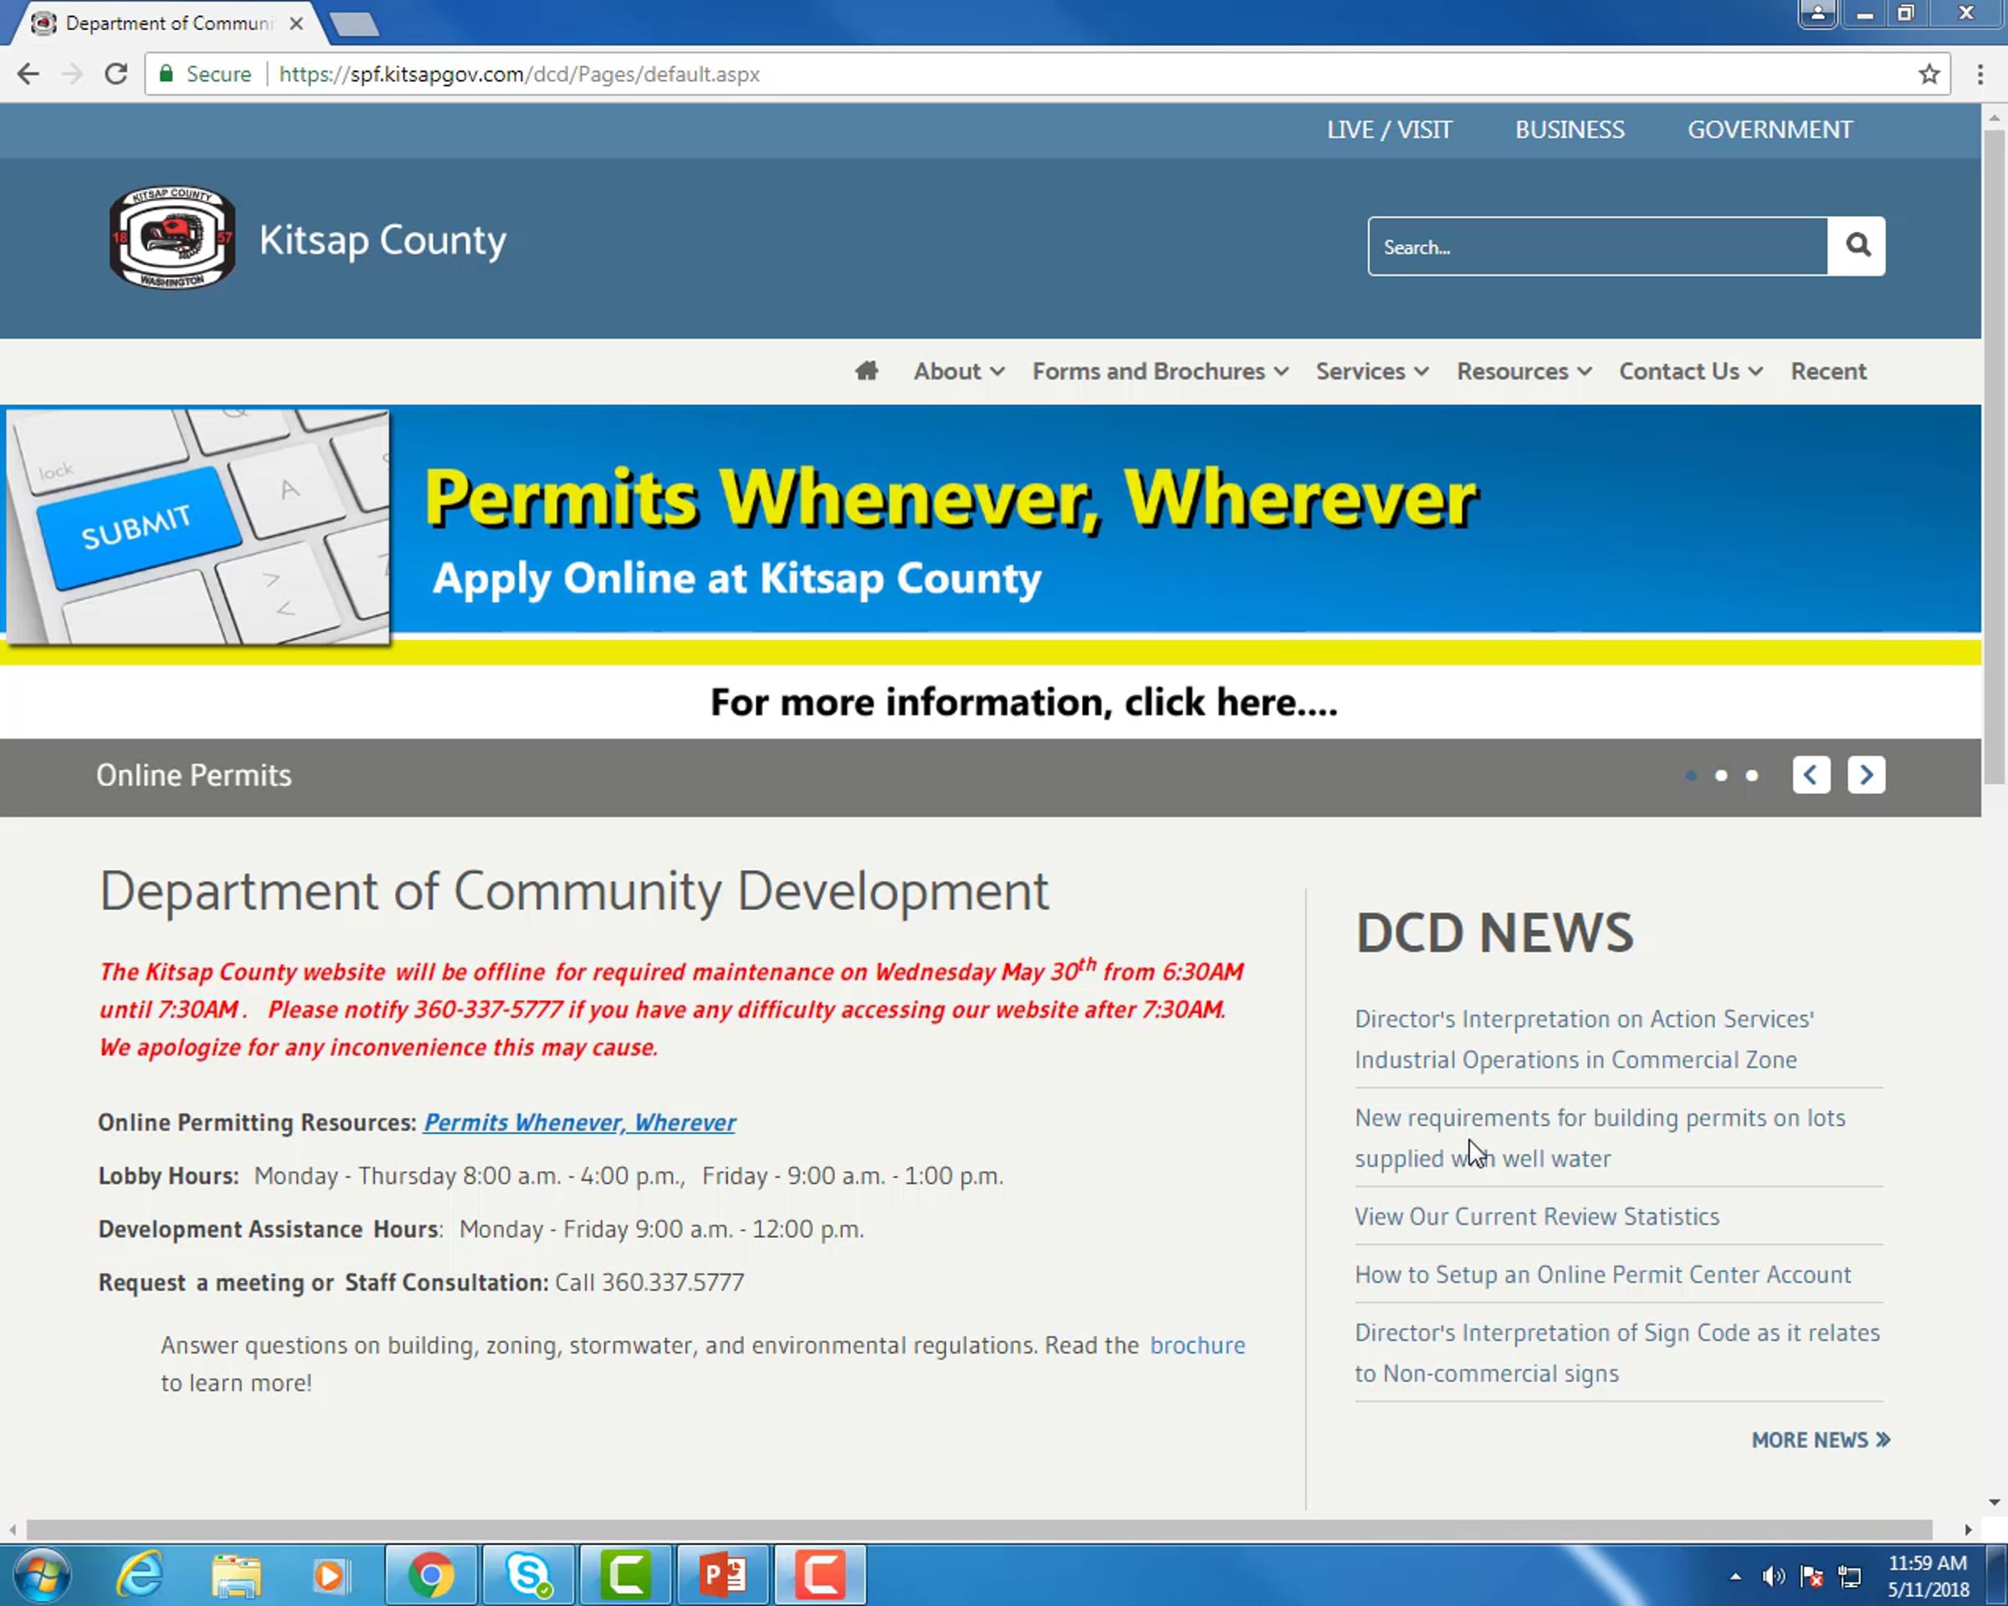Open Chrome's three-dot menu
This screenshot has height=1606, width=2008.
tap(1980, 74)
